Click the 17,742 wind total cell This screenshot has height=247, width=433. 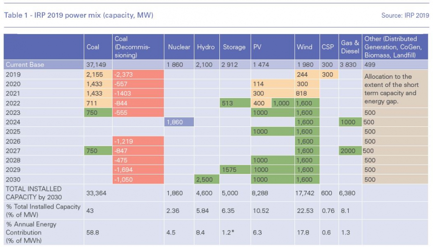click(x=306, y=193)
